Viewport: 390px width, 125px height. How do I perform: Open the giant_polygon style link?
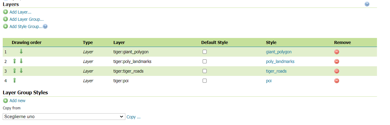(x=279, y=52)
